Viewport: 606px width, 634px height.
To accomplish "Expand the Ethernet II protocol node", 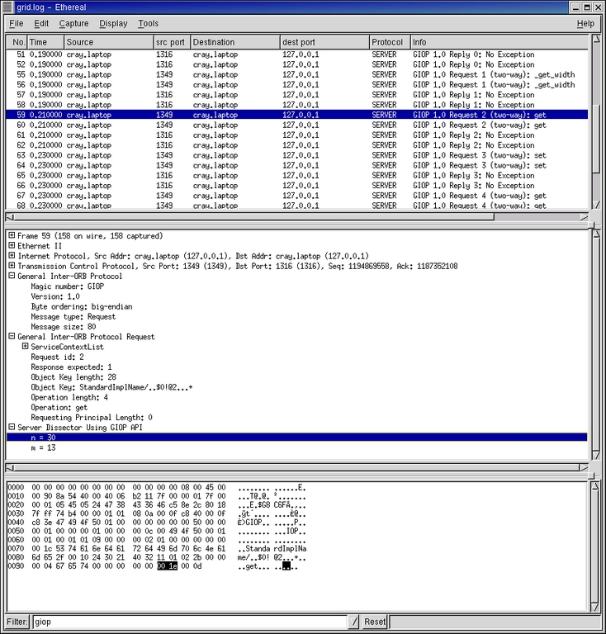I will [x=12, y=246].
